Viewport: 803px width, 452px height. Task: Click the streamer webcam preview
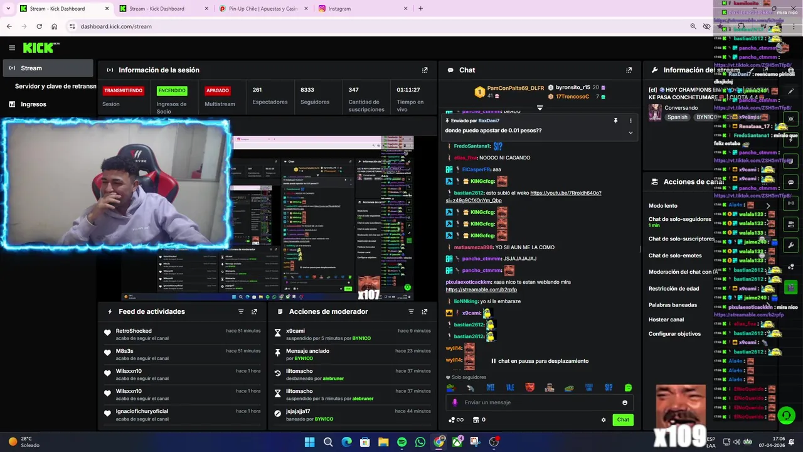pos(116,185)
